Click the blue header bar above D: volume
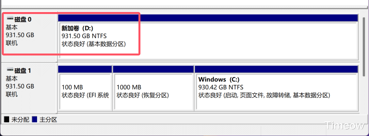Viewport: 369px width, 136px height. [x=208, y=17]
